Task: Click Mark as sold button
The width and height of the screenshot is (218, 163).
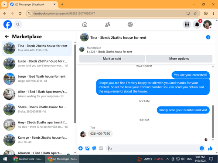Action: point(112,59)
